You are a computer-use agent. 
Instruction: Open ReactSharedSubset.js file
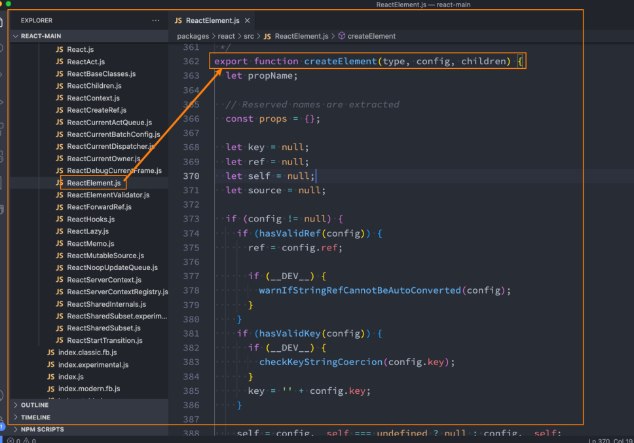(103, 328)
